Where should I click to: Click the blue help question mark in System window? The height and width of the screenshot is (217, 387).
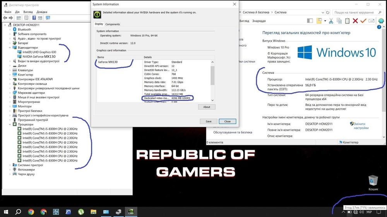pos(379,27)
